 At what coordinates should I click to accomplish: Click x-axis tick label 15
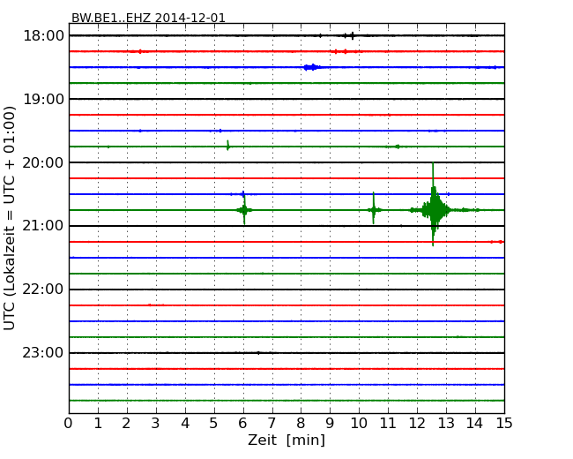coord(504,423)
